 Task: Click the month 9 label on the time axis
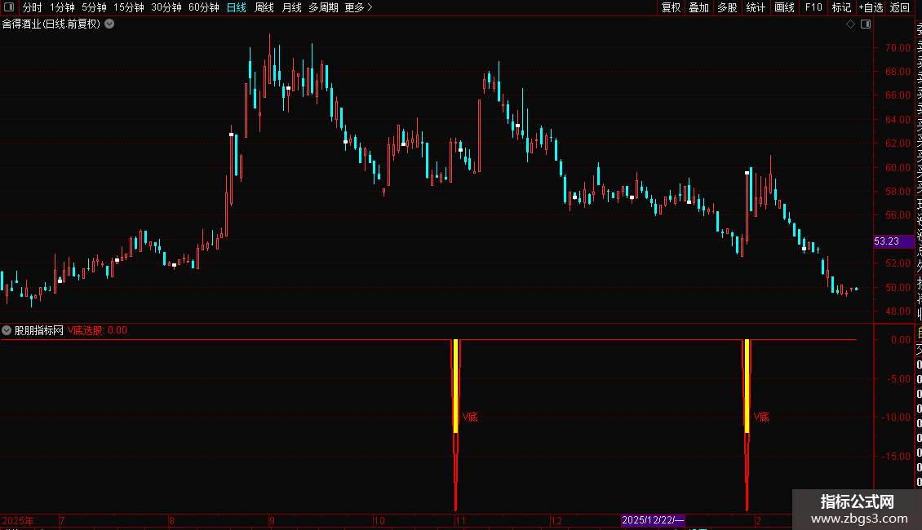point(272,520)
